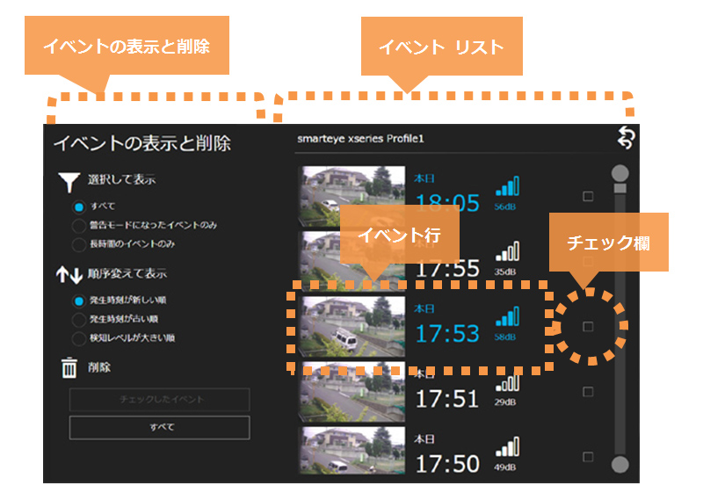The width and height of the screenshot is (703, 500).
Task: Open the 17:51 event thumbnail
Action: pyautogui.click(x=351, y=390)
